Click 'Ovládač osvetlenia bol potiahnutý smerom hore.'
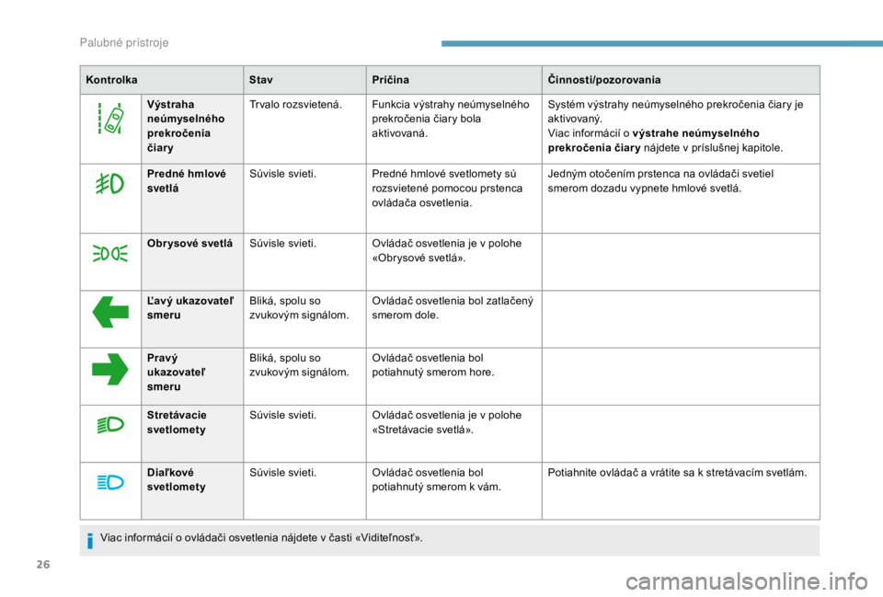This screenshot has width=883, height=597. coord(433,365)
